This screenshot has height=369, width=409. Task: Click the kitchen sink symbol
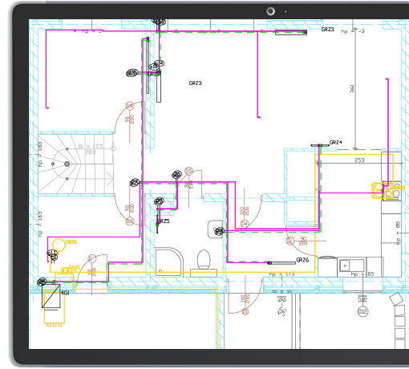click(351, 266)
